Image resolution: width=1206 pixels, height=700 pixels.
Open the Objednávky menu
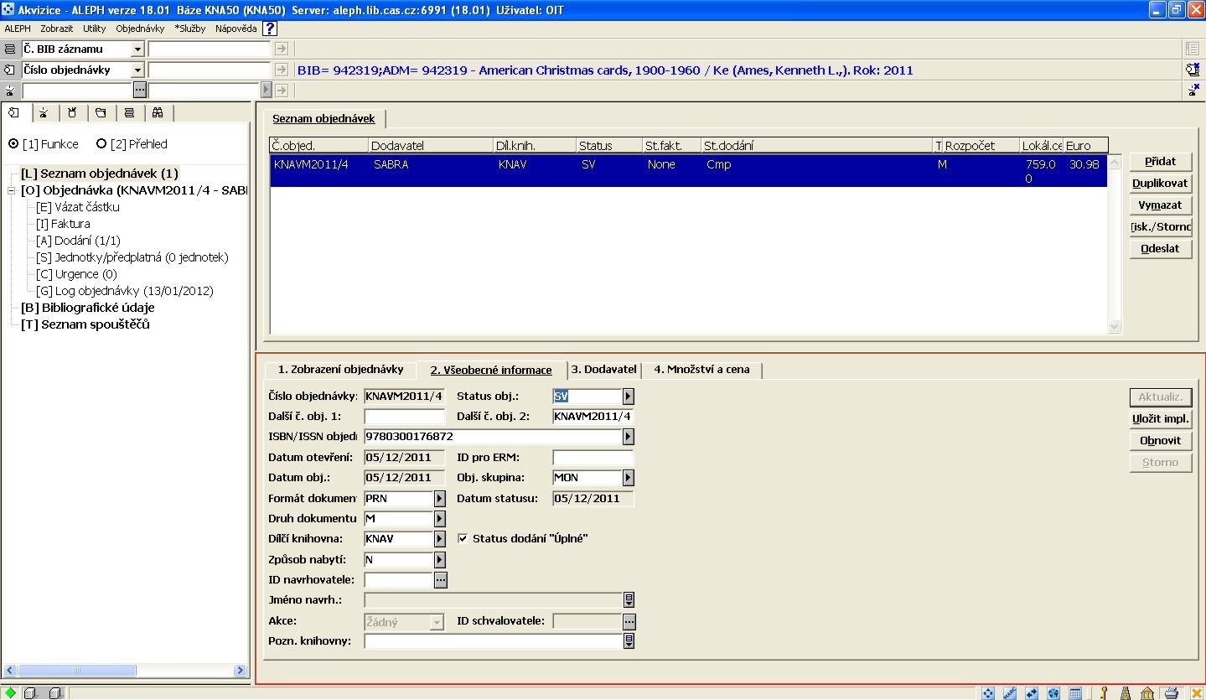tap(140, 29)
